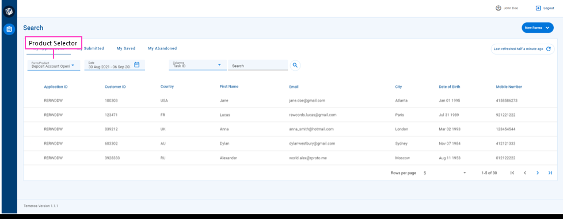Click customer ID 3928333

112,157
